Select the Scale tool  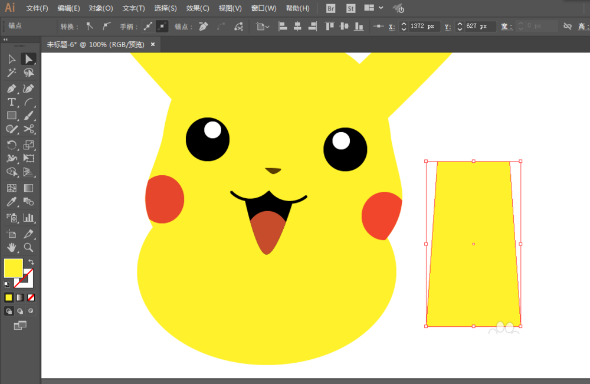pyautogui.click(x=28, y=145)
